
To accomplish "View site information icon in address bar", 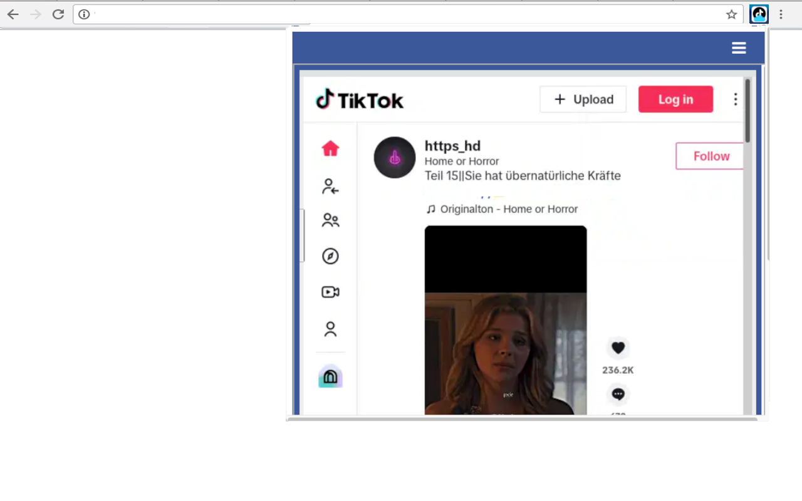I will 84,14.
